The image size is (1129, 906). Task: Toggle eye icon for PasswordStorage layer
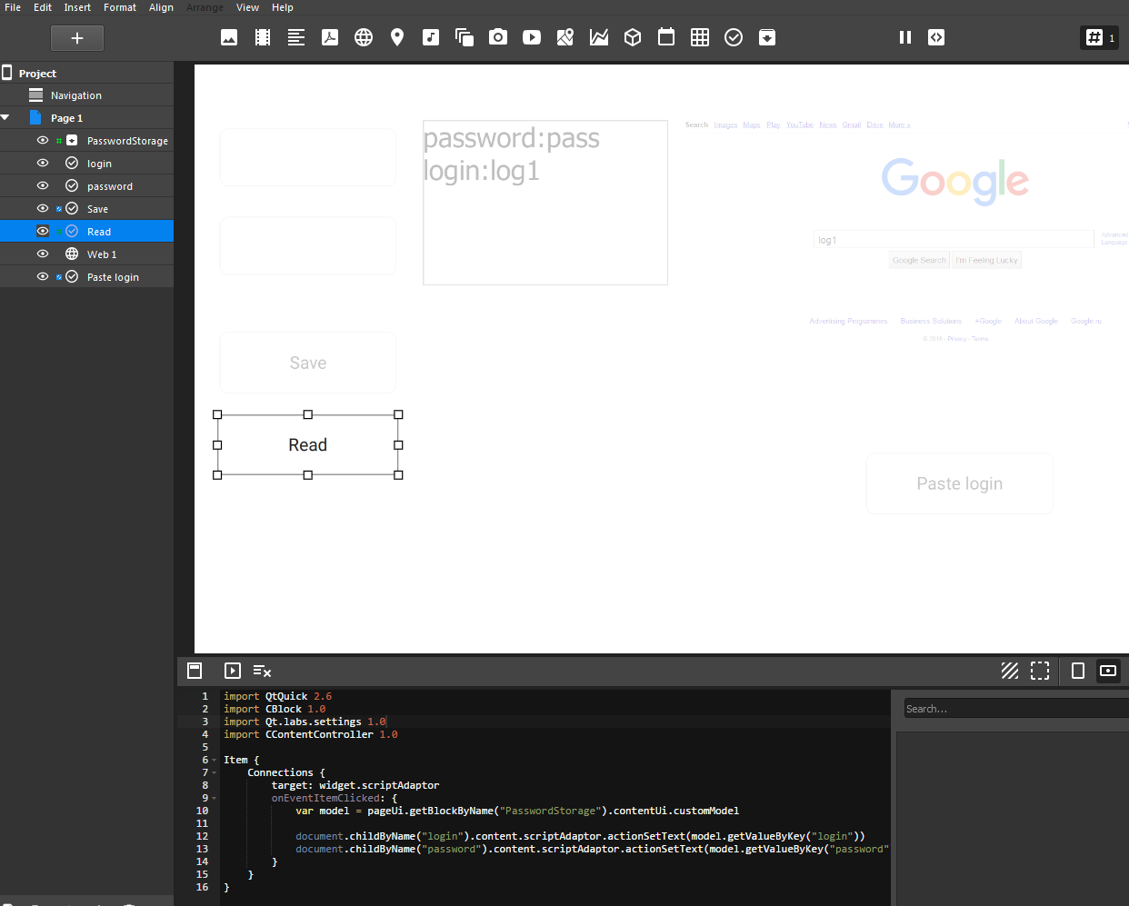43,141
